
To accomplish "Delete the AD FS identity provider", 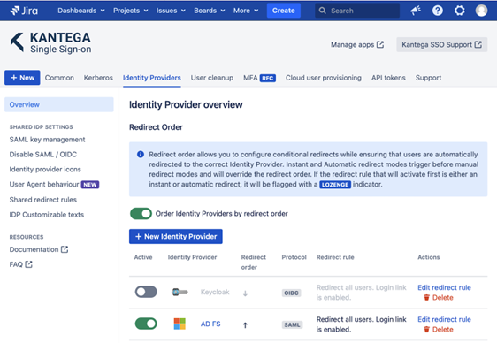I will [439, 330].
